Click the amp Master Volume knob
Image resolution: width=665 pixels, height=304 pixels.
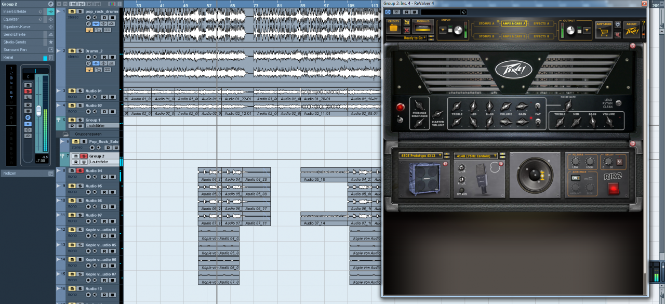click(x=438, y=114)
